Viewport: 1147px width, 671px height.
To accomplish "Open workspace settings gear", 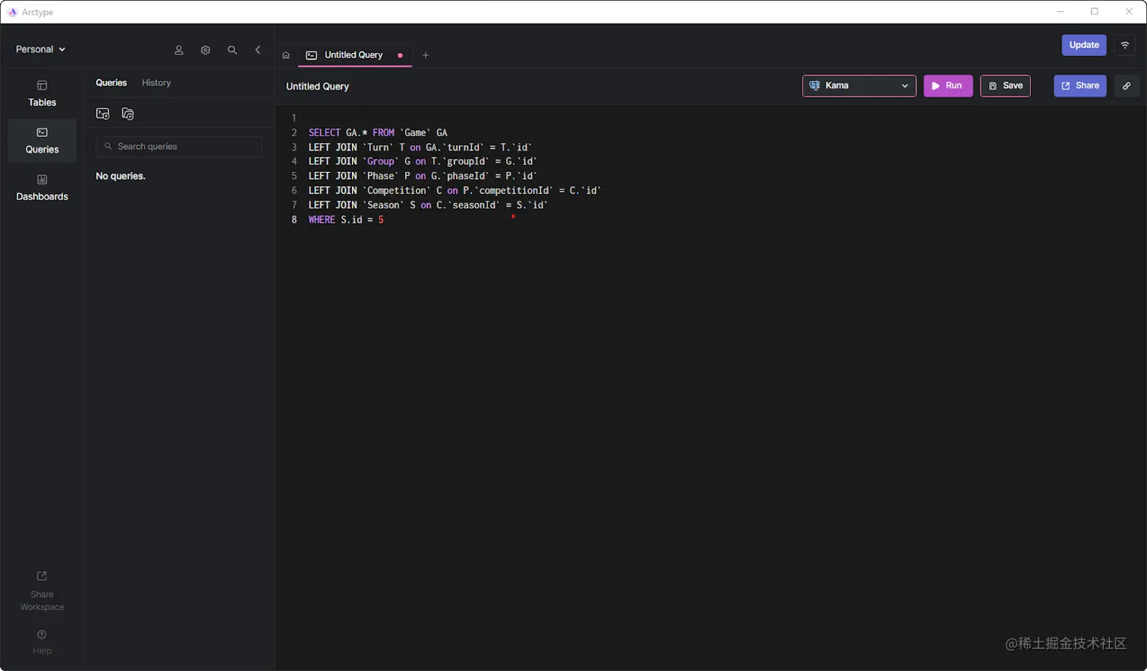I will pos(206,50).
